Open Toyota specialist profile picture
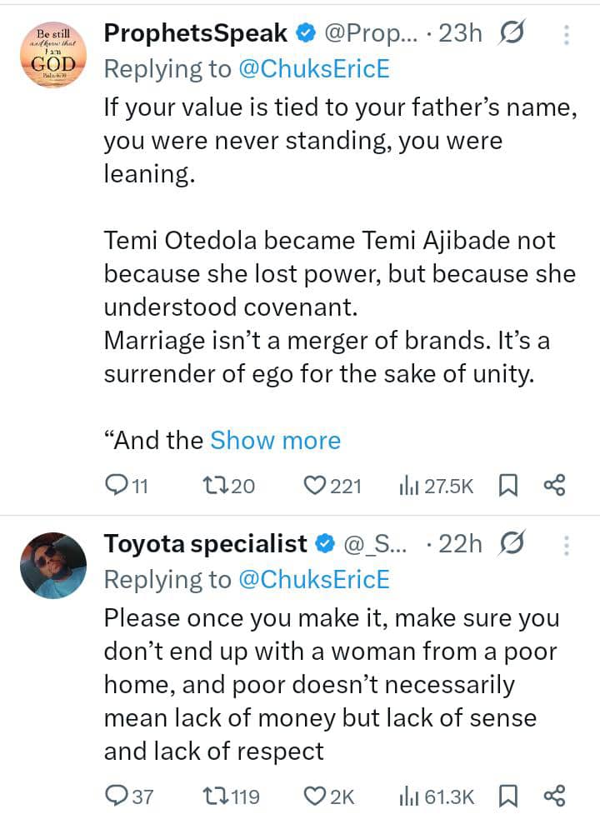This screenshot has height=819, width=600. point(53,565)
